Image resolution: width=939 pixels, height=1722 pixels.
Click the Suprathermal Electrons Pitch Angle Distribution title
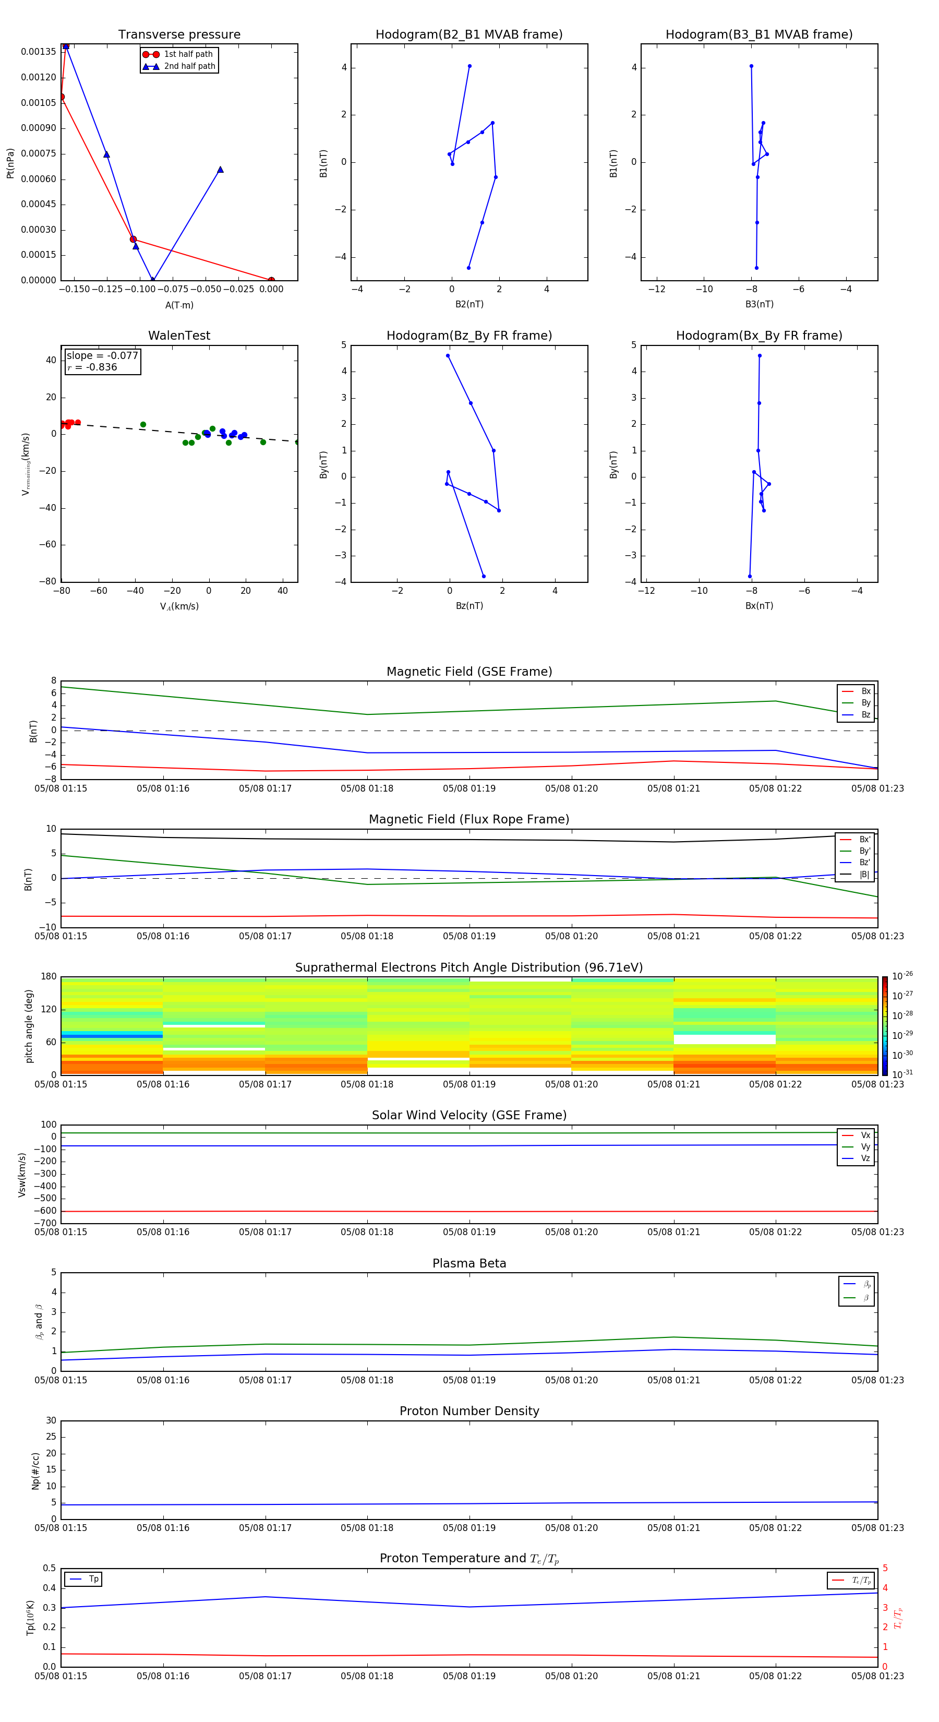(469, 968)
